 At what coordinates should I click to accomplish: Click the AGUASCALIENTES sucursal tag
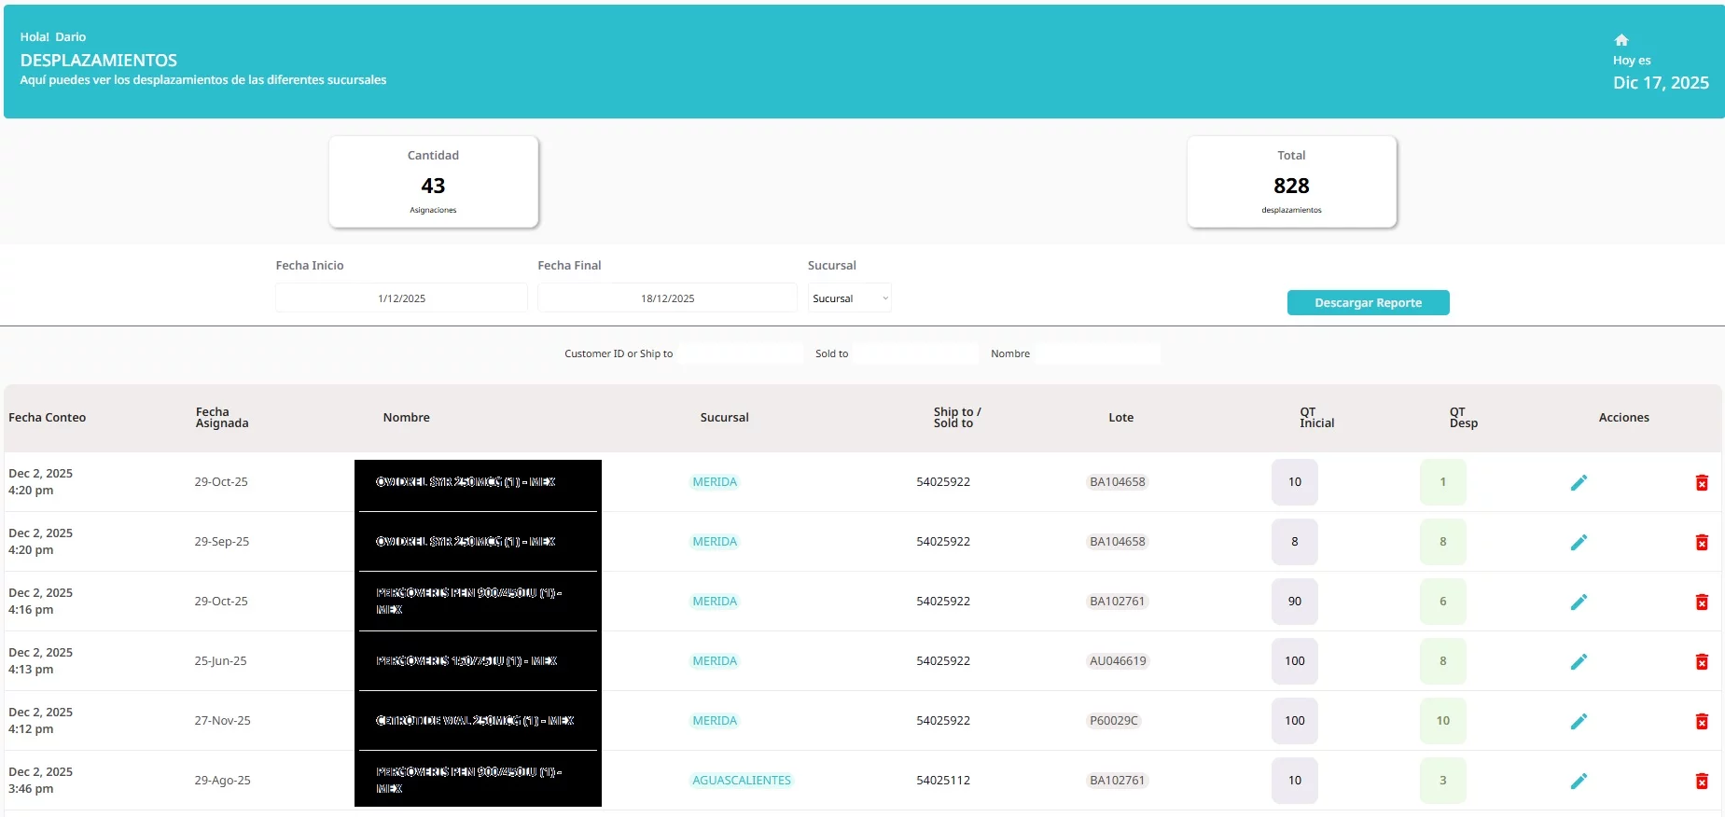click(741, 781)
